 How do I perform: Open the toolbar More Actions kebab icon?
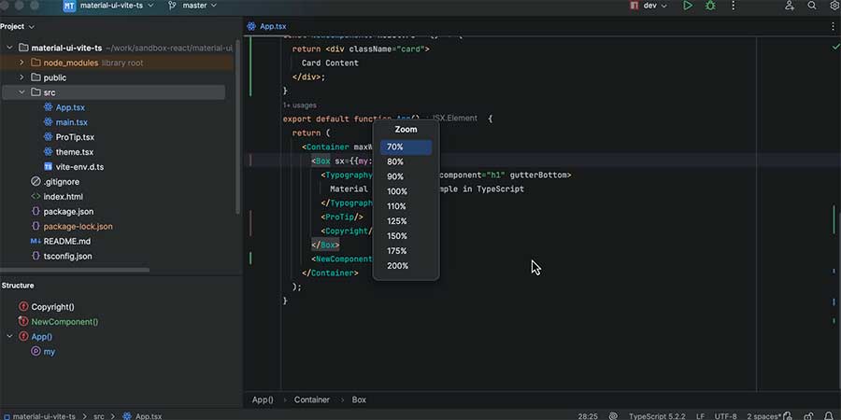click(734, 6)
